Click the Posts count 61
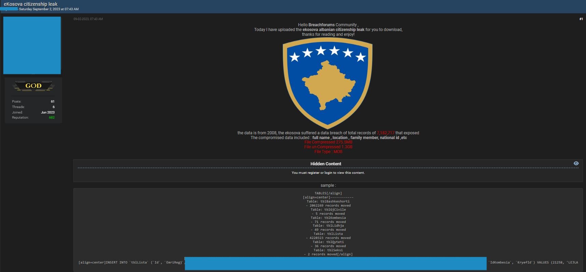This screenshot has width=586, height=272. (53, 102)
